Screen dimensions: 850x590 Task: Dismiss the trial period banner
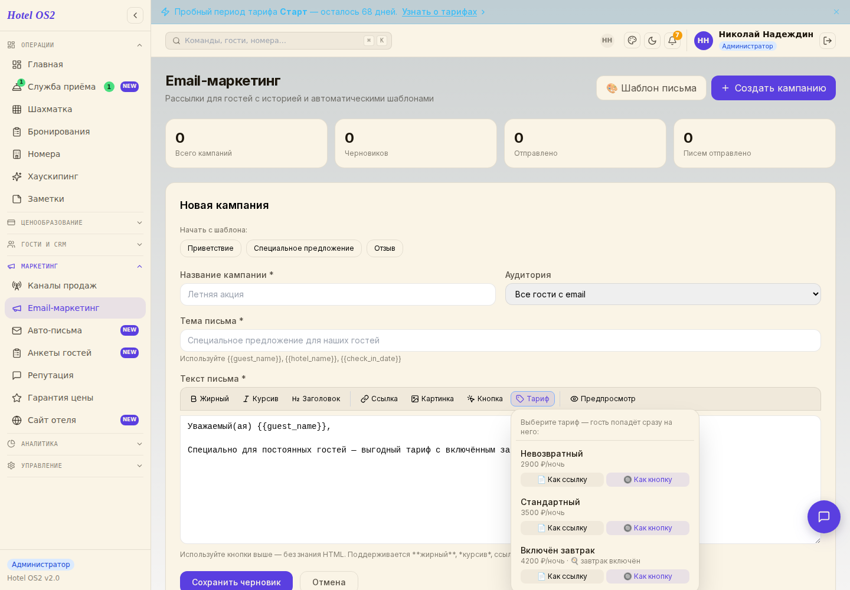836,12
